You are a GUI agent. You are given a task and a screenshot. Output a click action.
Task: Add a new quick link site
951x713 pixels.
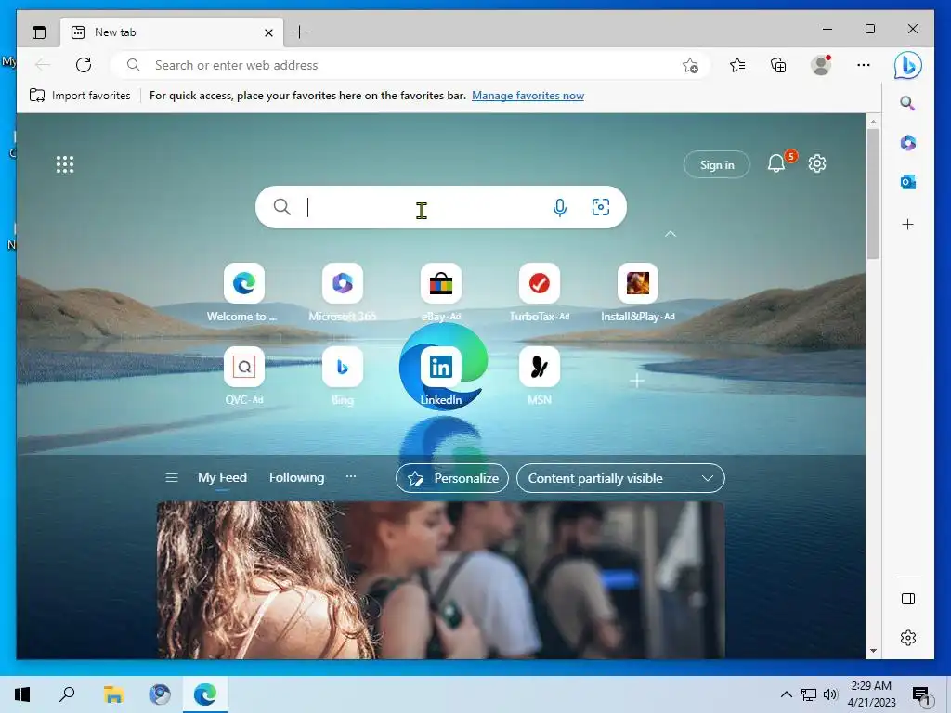point(637,381)
